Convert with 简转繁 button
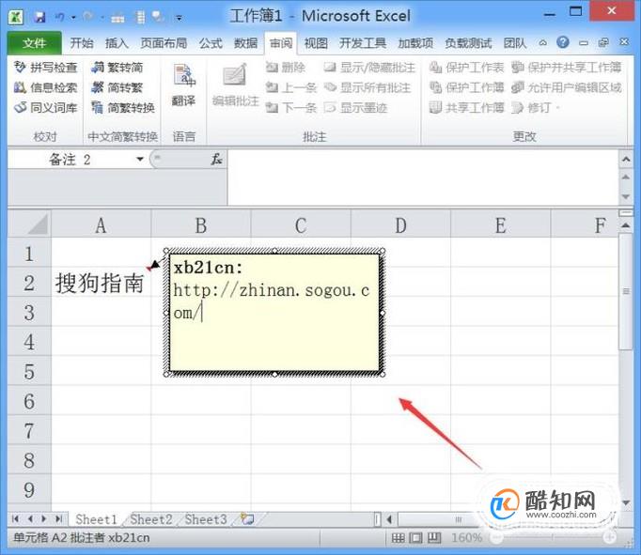The width and height of the screenshot is (641, 555). click(117, 87)
